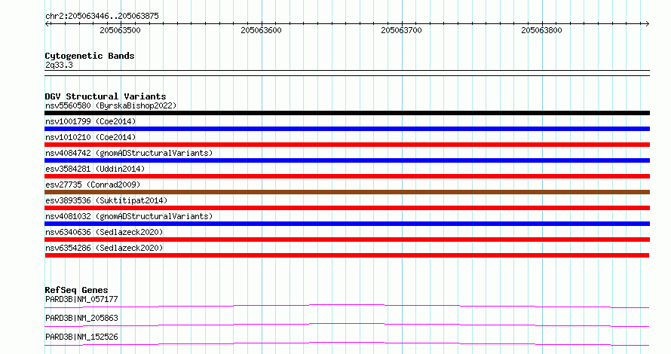Click the brown esv27735 variant bar
Image resolution: width=671 pixels, height=354 pixels.
click(347, 192)
